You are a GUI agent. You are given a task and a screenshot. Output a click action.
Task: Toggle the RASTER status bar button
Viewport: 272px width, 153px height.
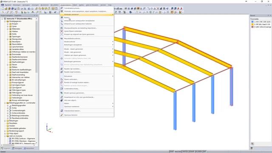tap(178, 152)
